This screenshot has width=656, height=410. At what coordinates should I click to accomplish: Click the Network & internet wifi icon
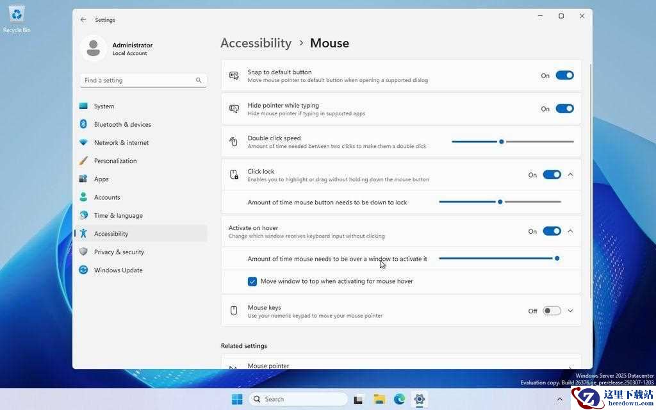[83, 142]
